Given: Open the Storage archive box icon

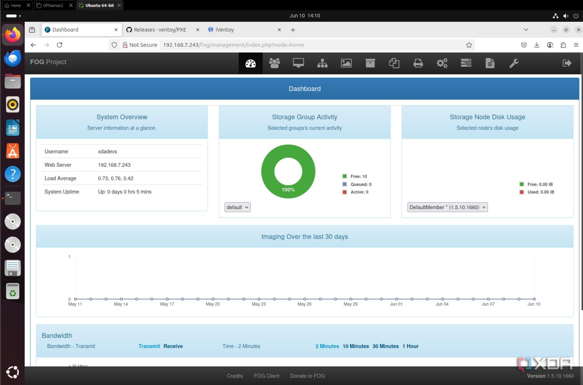Looking at the screenshot, I should tap(370, 63).
